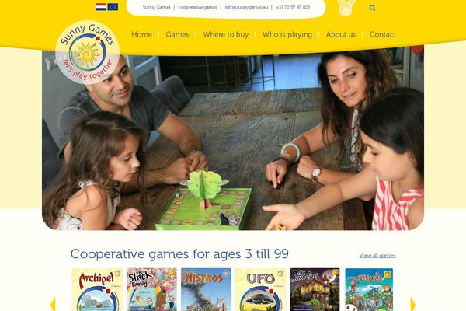Navigate to the Contact page
466x311 pixels.
point(383,34)
